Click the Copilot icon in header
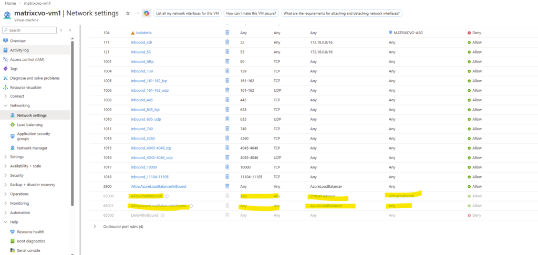 [x=147, y=13]
